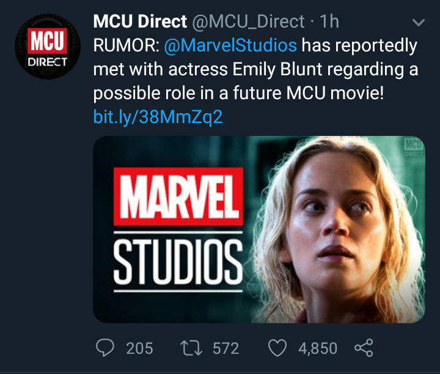Follow the bit.ly/38MmZq2 link

tap(158, 116)
